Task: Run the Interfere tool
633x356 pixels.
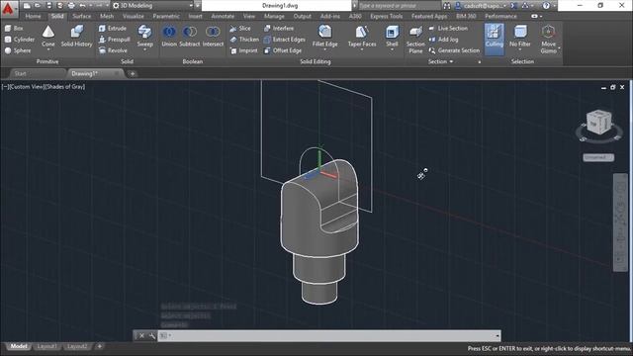Action: (x=279, y=29)
